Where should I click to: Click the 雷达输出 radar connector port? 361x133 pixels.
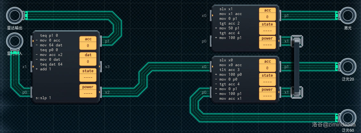pyautogui.click(x=15, y=15)
